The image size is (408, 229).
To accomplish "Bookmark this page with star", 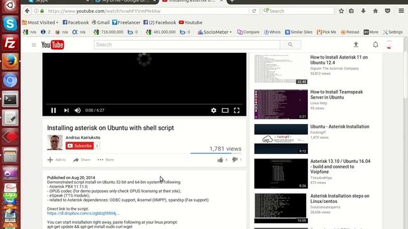I will (x=342, y=11).
